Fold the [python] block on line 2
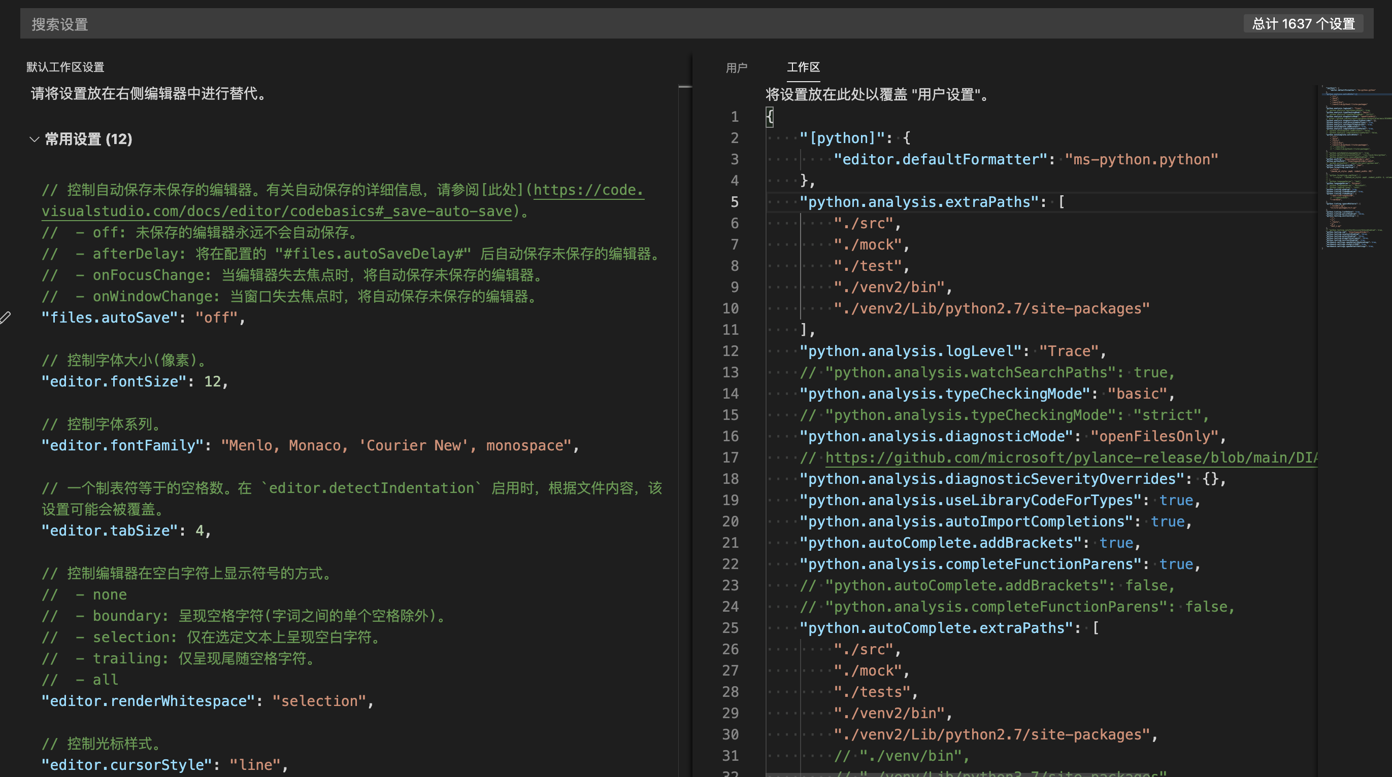Viewport: 1392px width, 777px height. pyautogui.click(x=755, y=137)
